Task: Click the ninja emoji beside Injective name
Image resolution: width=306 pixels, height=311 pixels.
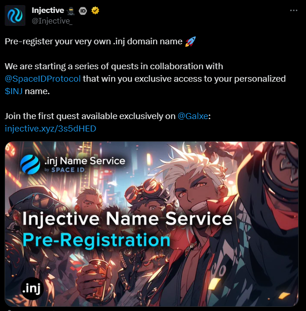Action: point(71,11)
